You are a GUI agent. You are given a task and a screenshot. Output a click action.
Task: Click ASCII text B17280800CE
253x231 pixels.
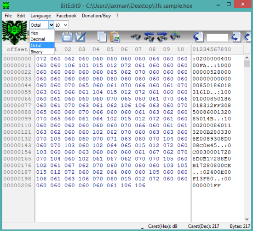(212, 166)
